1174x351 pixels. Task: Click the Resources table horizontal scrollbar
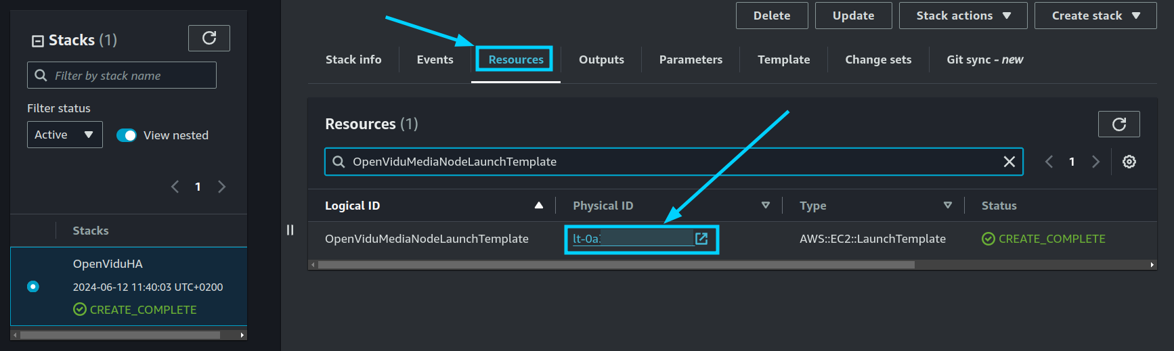616,265
